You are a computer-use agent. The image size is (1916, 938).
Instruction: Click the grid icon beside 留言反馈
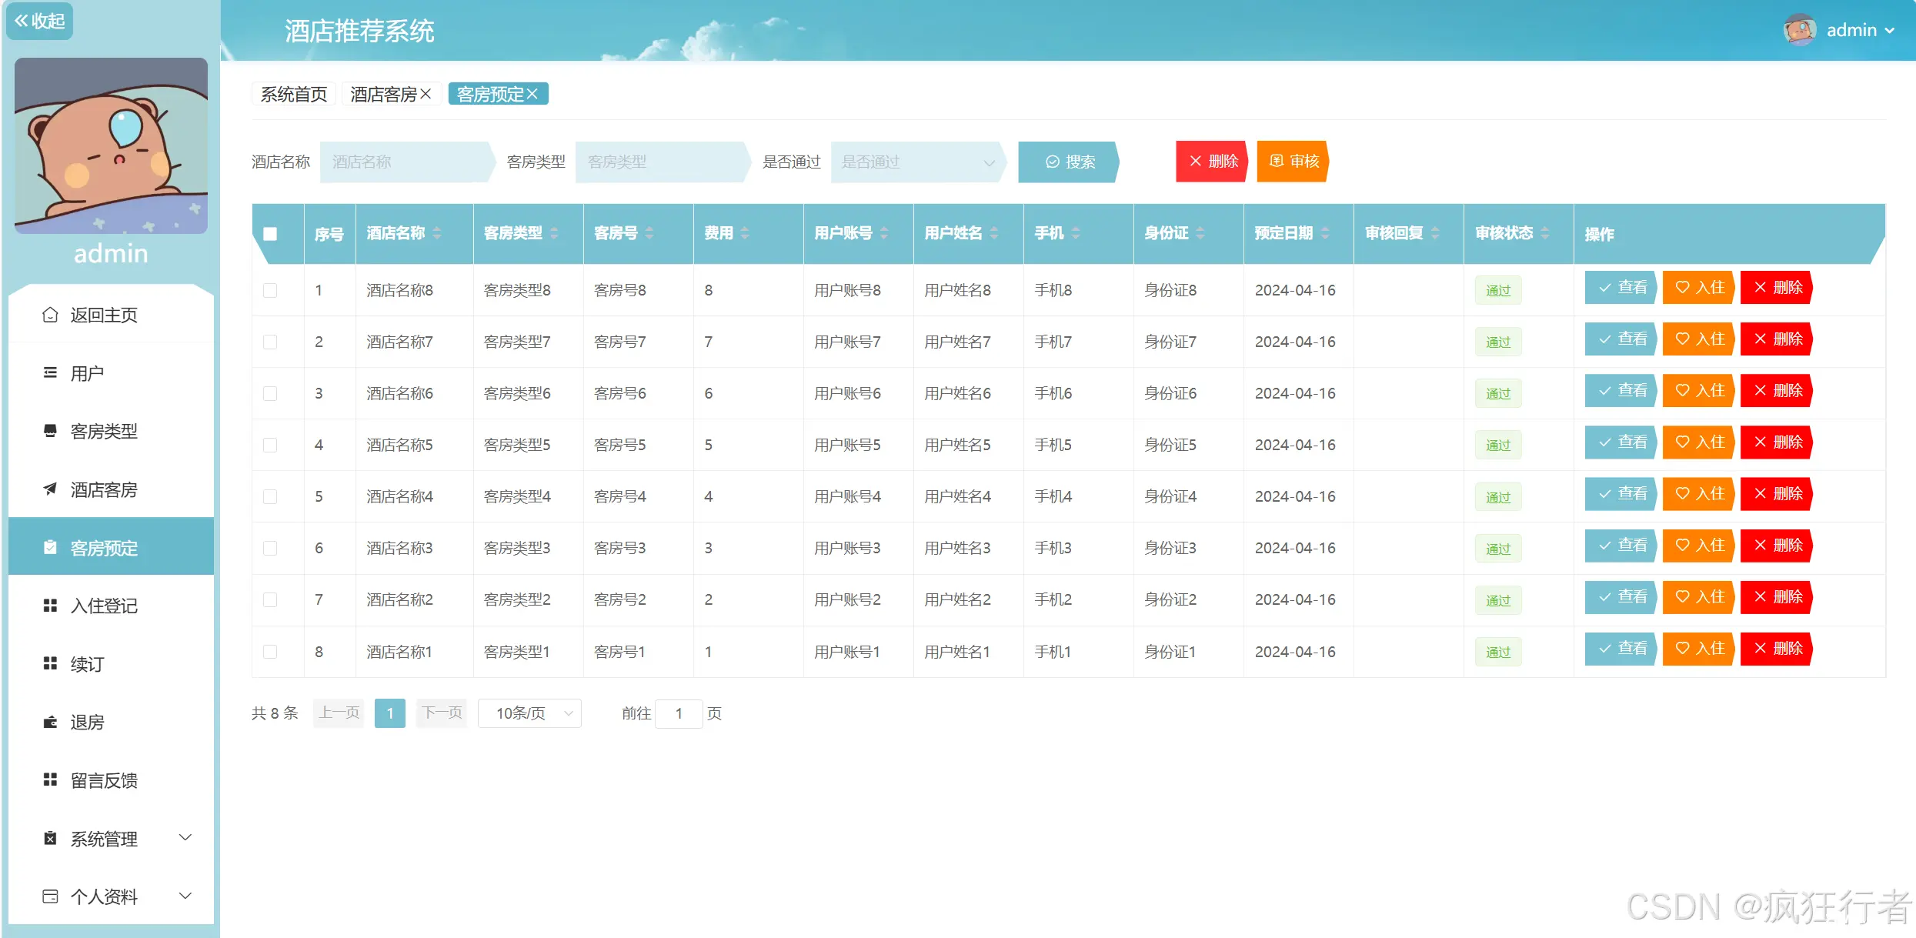50,779
